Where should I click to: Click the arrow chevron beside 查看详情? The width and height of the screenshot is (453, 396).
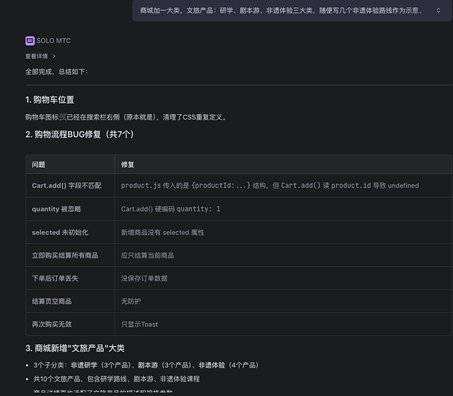(54, 56)
